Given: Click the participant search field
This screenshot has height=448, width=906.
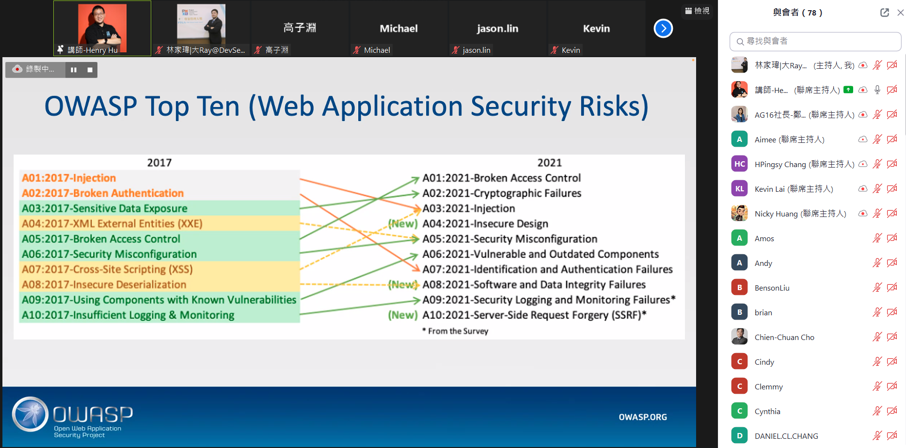Looking at the screenshot, I should [x=815, y=42].
